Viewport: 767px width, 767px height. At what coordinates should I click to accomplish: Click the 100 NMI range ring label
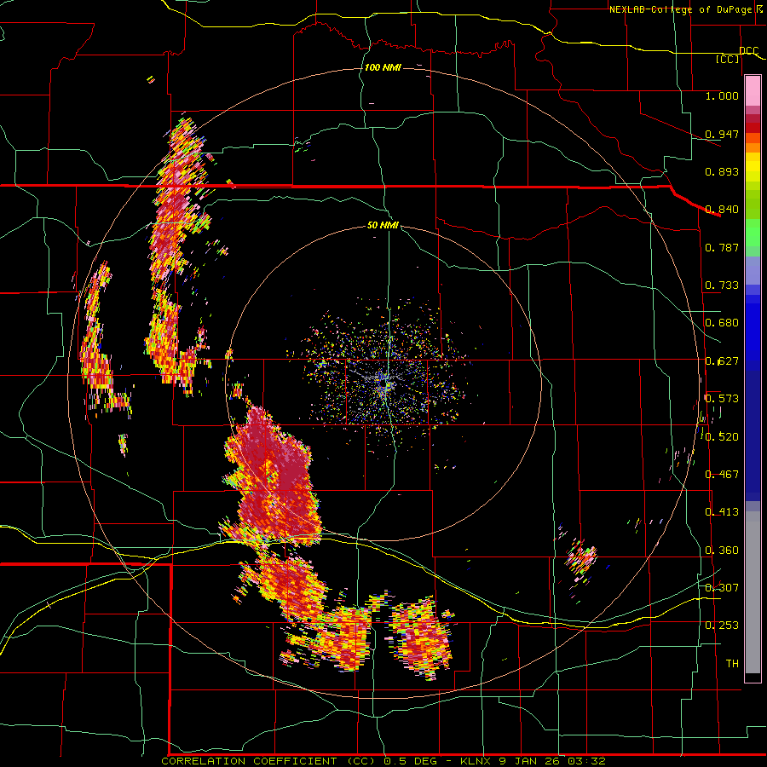[x=383, y=67]
